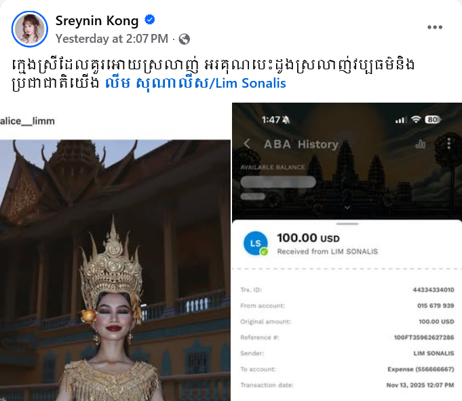Screen dimensions: 462x401
Task: Click the Sreynin Kong profile name
Action: pyautogui.click(x=97, y=21)
